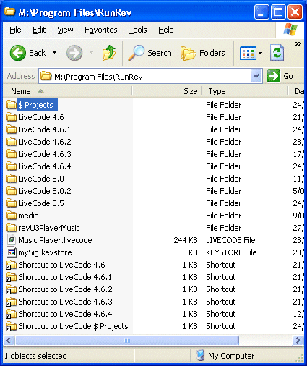Click the 244 KB size value
This screenshot has height=366, width=307.
186,240
